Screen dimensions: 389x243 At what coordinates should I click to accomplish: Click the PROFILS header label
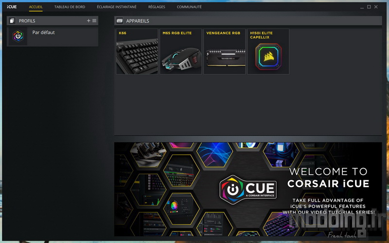(x=27, y=21)
